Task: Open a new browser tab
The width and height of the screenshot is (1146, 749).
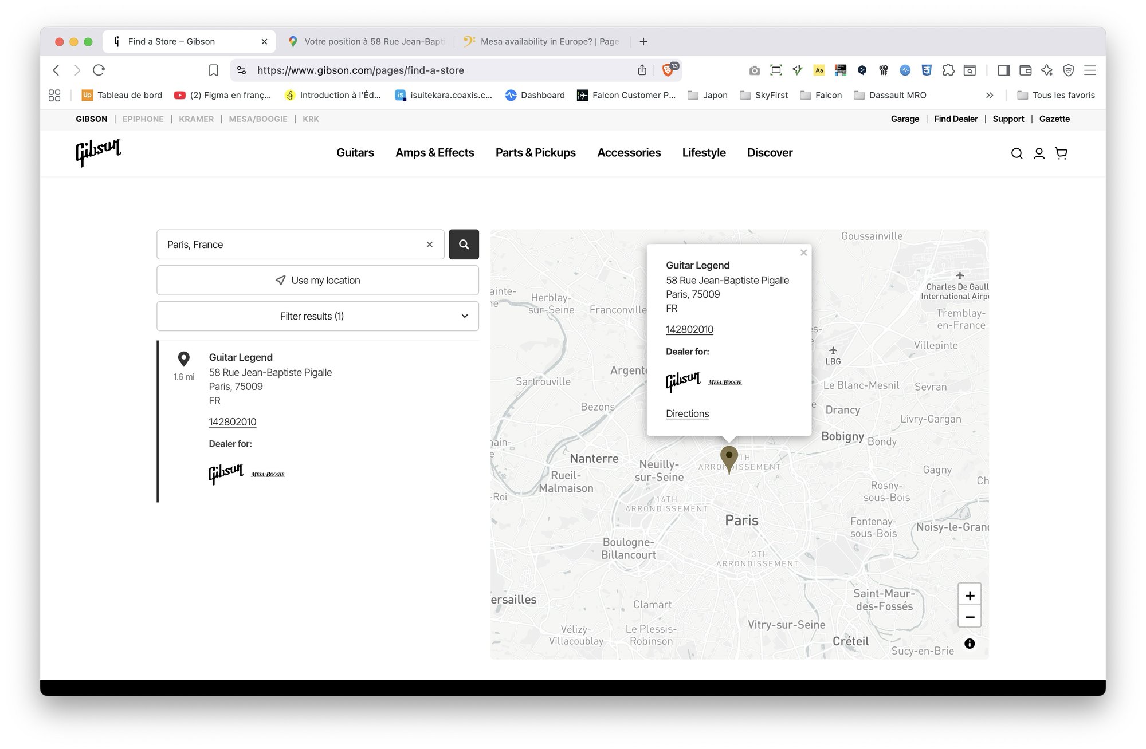Action: click(x=643, y=41)
